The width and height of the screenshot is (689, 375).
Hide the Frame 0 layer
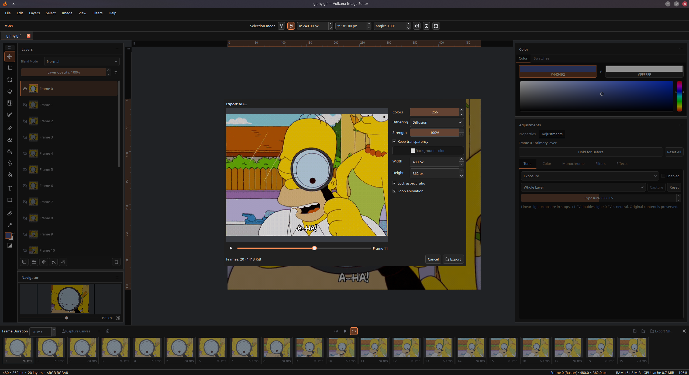point(25,89)
